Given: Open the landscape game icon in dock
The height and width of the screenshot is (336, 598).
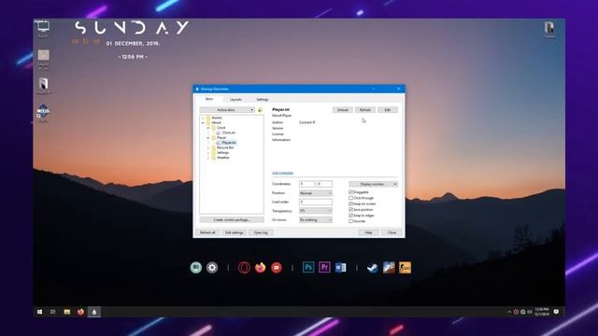Looking at the screenshot, I should [389, 268].
